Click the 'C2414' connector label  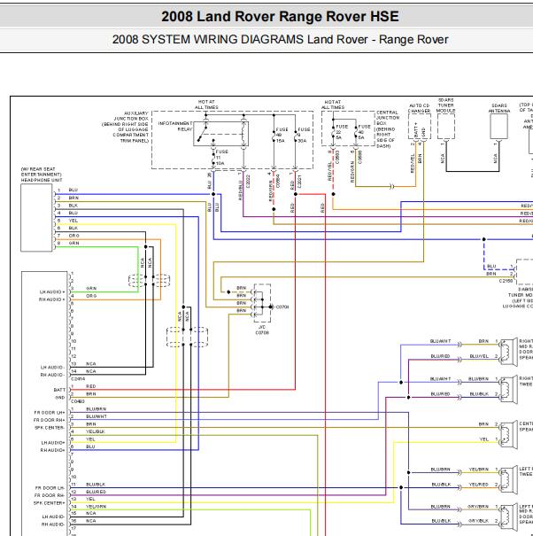pyautogui.click(x=78, y=379)
